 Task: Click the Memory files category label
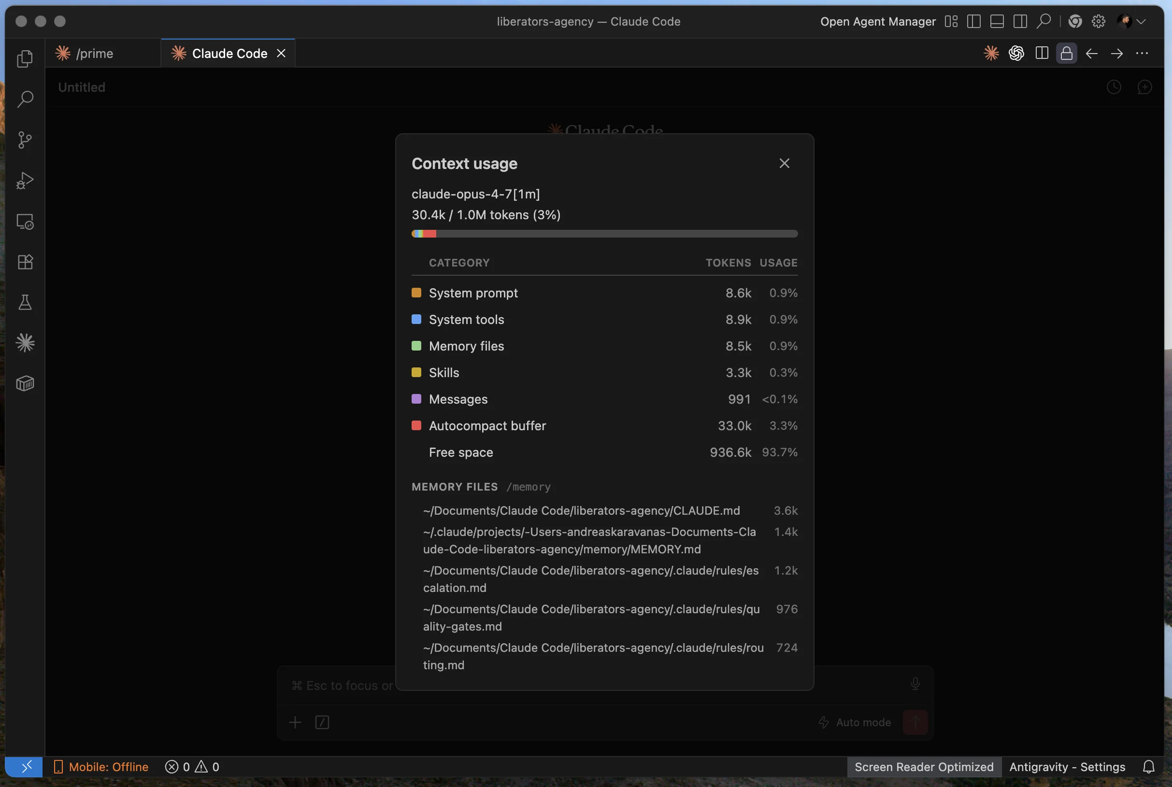pos(467,346)
